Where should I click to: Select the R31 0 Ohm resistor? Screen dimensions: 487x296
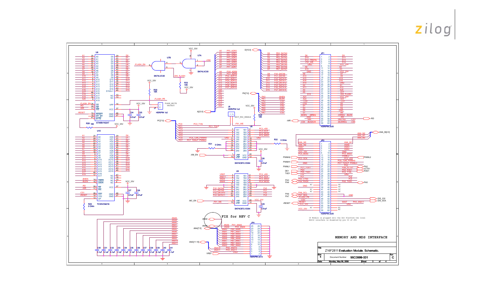coord(212,148)
